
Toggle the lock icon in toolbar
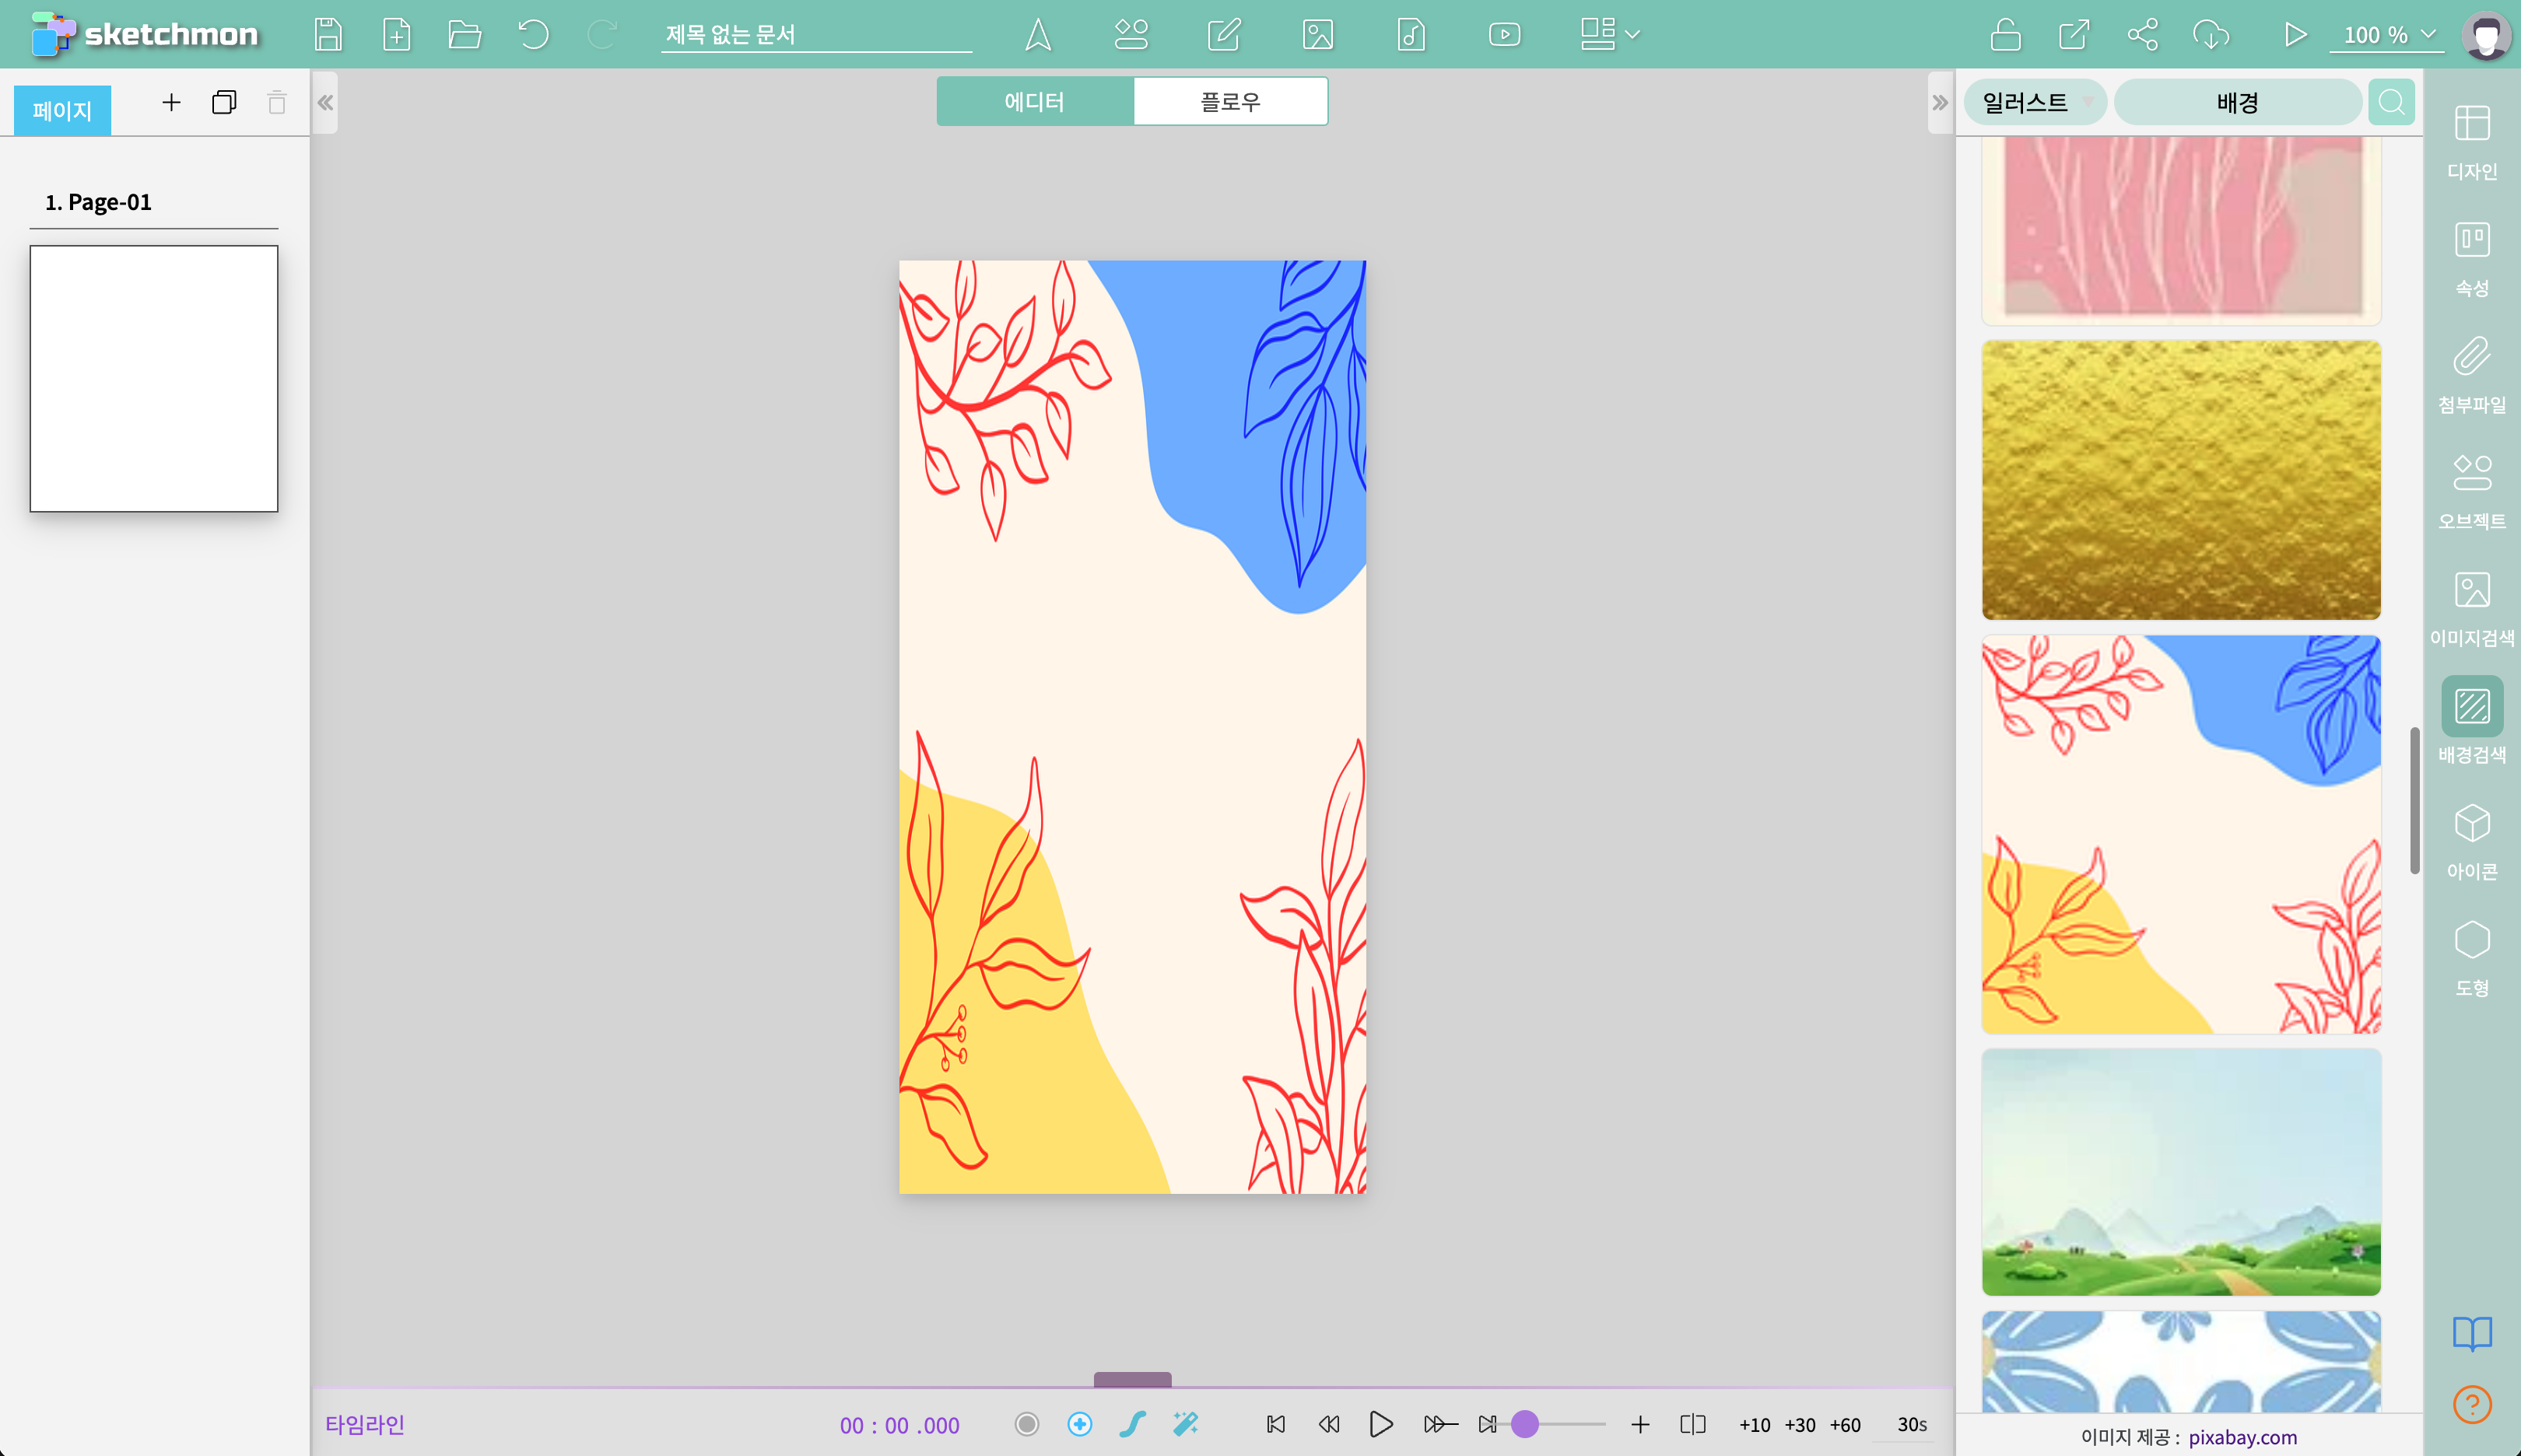click(2005, 34)
